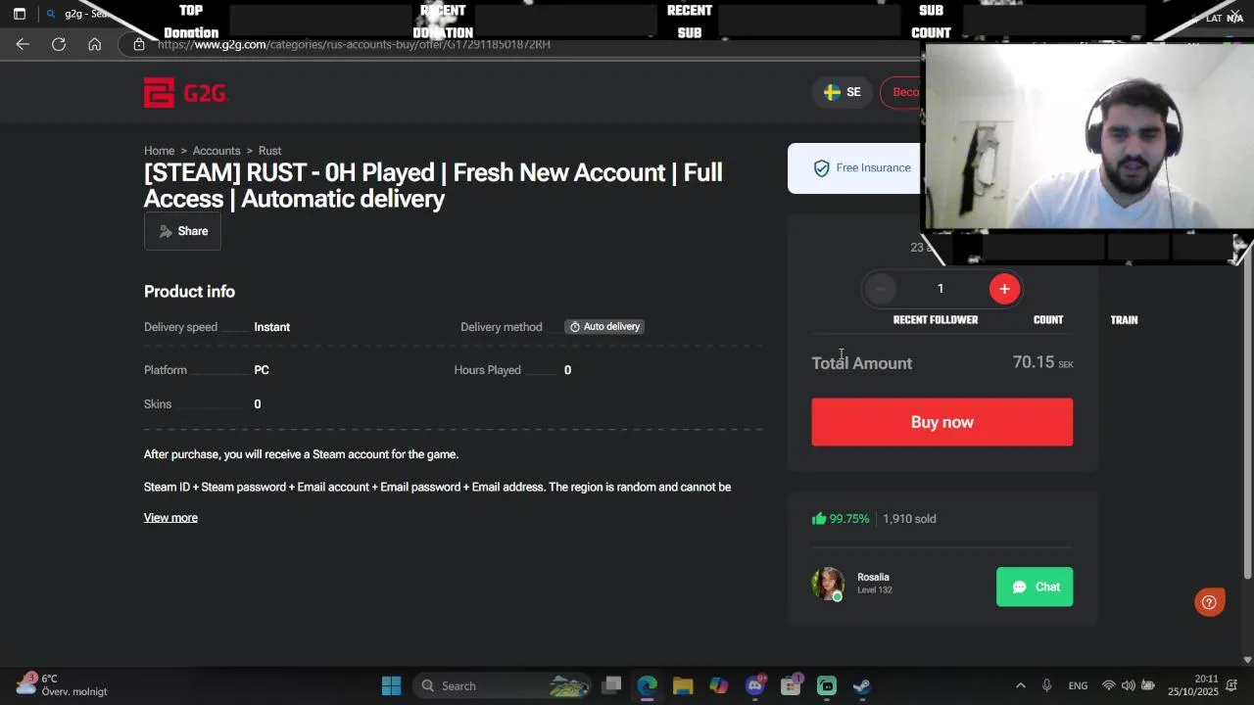Open Microsoft Store in the taskbar
Viewport: 1254px width, 705px height.
(x=791, y=685)
